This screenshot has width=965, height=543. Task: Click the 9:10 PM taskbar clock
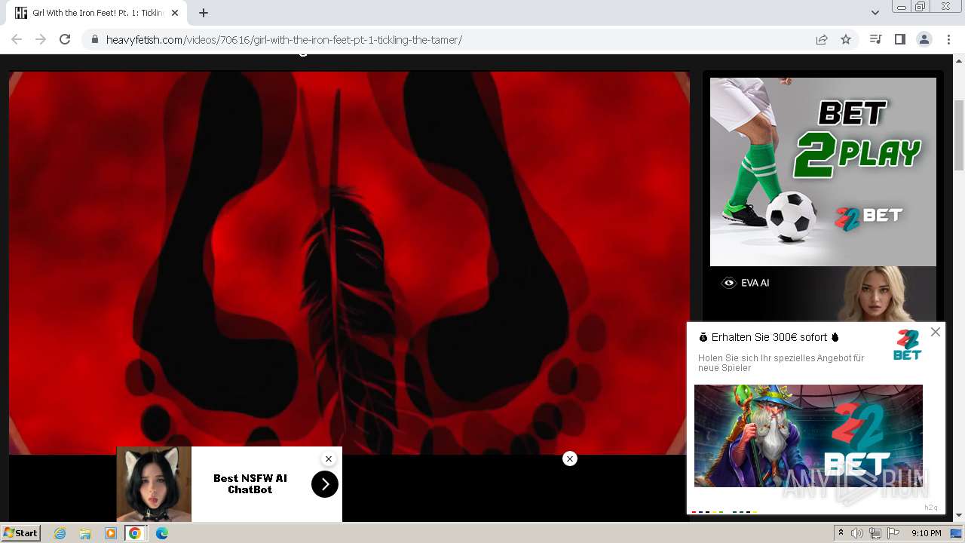pos(926,533)
